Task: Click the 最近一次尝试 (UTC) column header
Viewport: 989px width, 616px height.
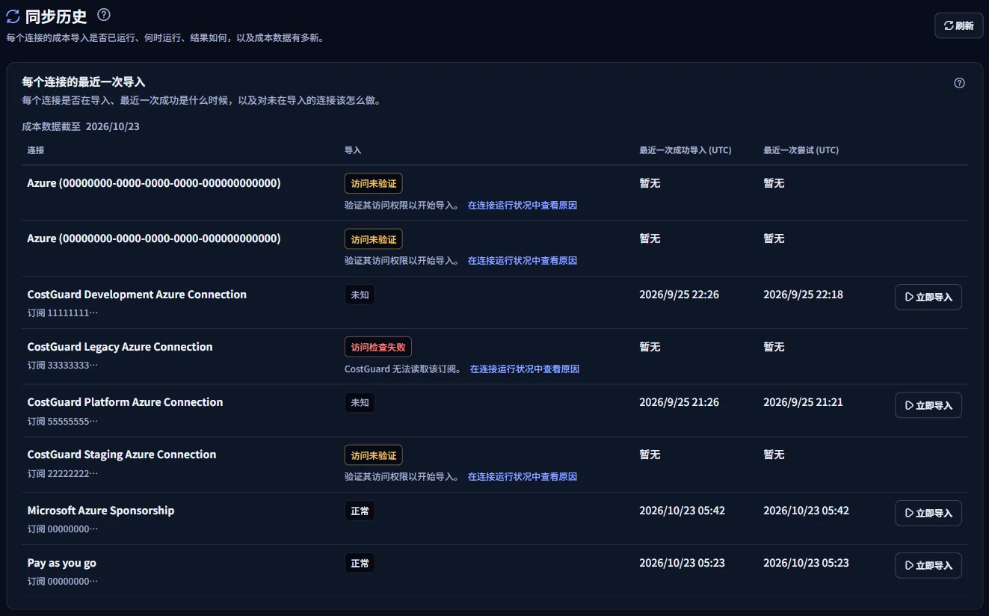Action: point(801,150)
